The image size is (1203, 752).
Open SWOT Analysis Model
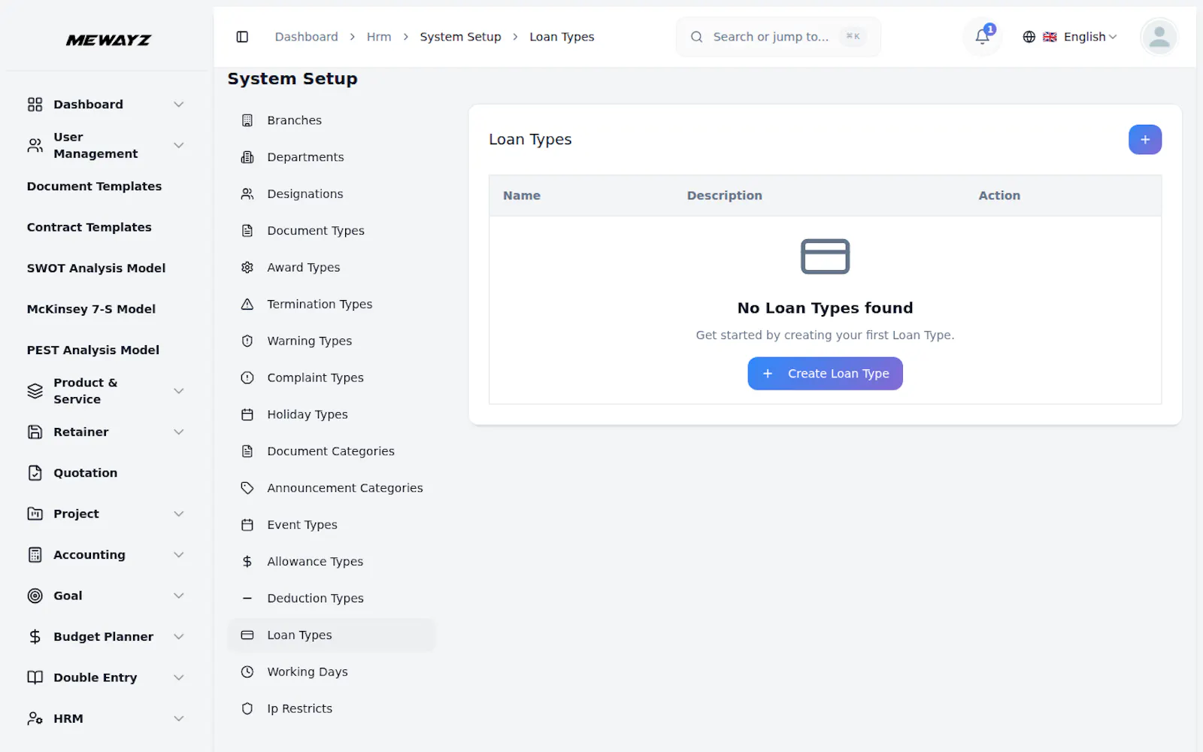click(96, 268)
